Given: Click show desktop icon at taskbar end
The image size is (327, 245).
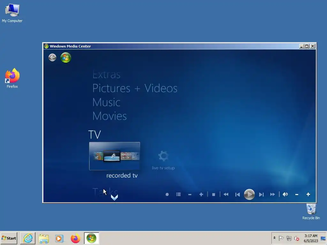Looking at the screenshot, I should [x=323, y=238].
